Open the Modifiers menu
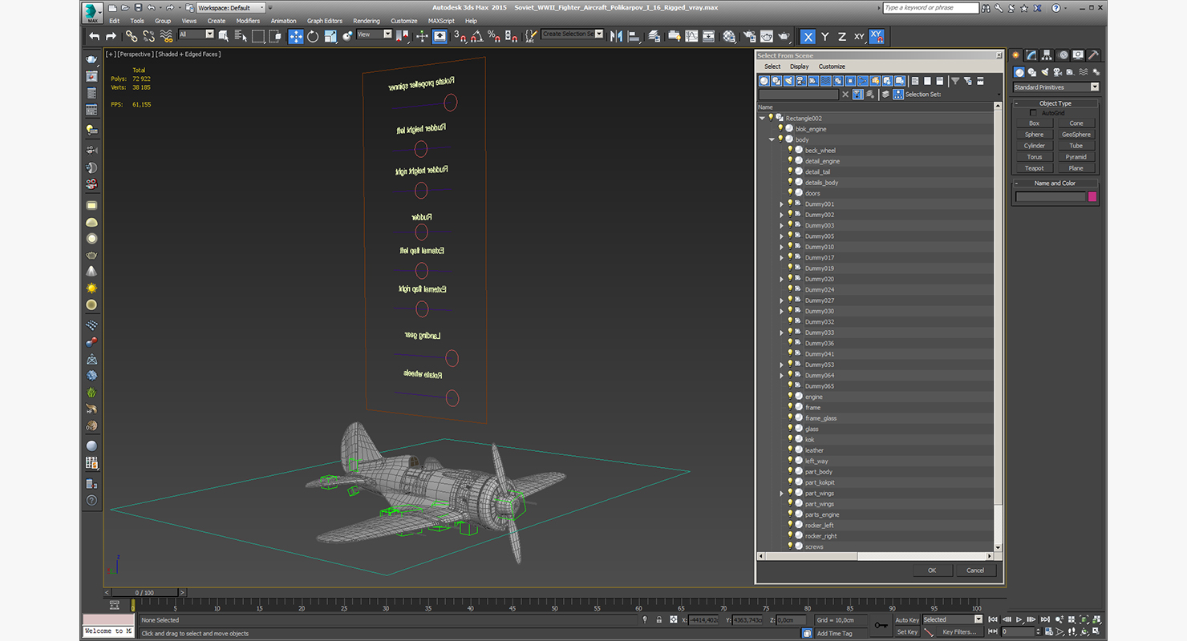1187x641 pixels. pos(248,21)
